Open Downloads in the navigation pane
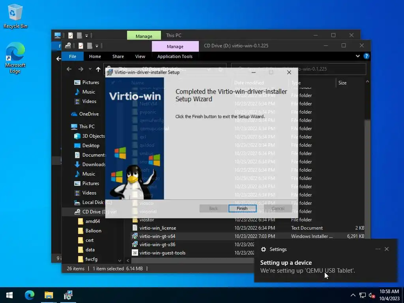404x303 pixels. point(90,165)
